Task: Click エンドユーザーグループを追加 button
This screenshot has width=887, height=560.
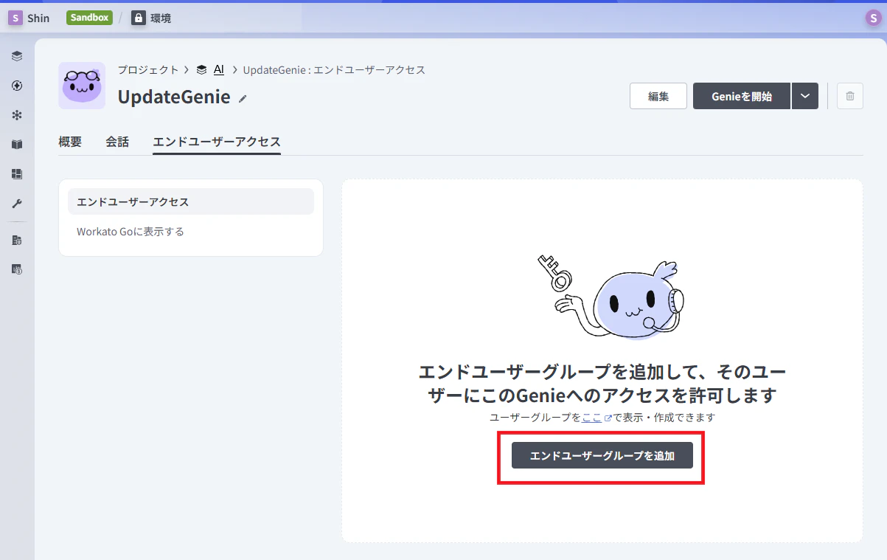Action: tap(602, 455)
